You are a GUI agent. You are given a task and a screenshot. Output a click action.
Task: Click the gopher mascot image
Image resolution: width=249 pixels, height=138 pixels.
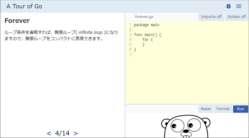coord(186,126)
